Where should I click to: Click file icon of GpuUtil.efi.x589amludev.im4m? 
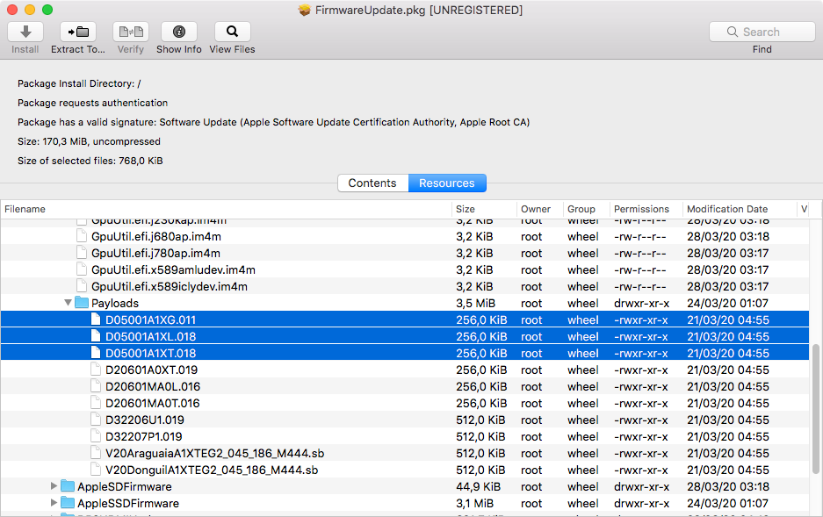tap(82, 269)
